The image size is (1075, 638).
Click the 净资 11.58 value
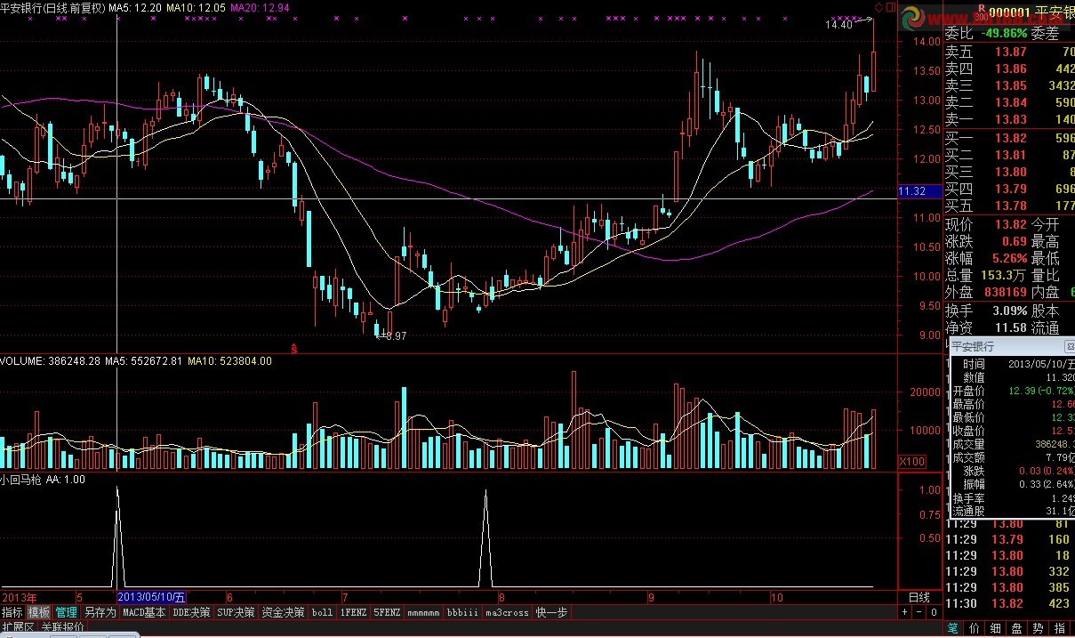coord(1011,328)
